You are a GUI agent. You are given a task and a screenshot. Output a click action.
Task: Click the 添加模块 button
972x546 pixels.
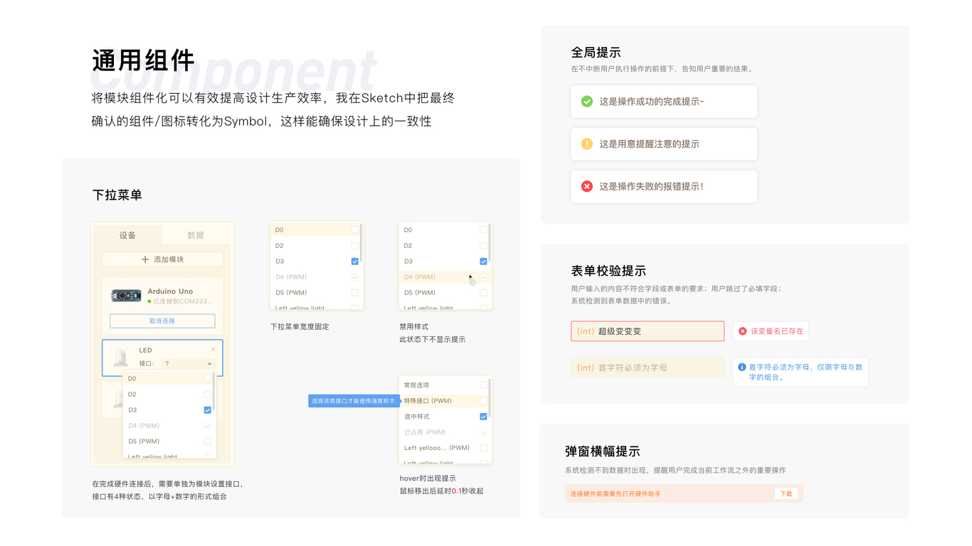click(162, 259)
